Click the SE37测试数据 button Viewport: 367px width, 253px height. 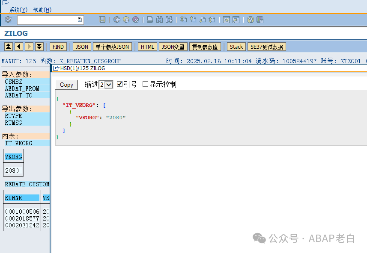267,47
